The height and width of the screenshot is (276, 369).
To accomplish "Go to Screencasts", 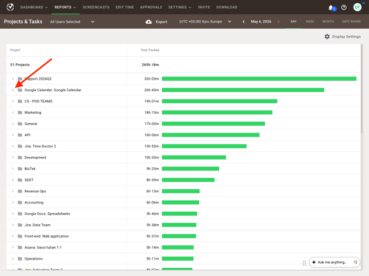I will click(x=96, y=7).
